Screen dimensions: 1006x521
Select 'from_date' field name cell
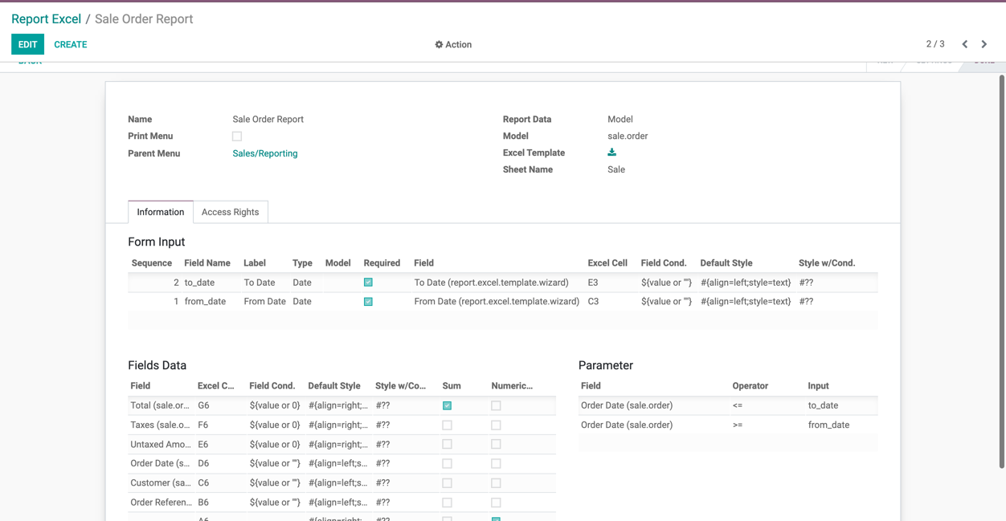[205, 302]
